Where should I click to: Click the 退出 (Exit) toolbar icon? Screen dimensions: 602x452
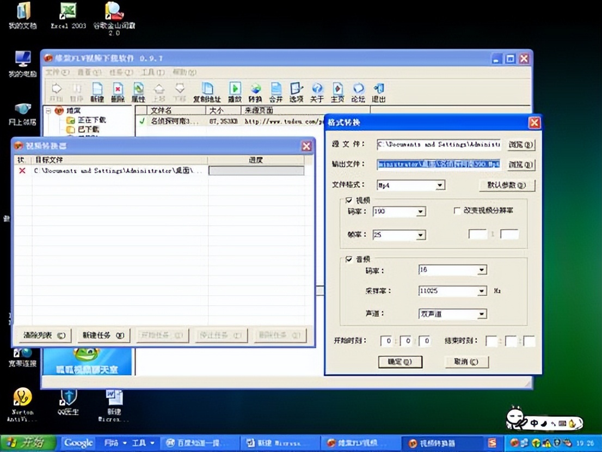(x=378, y=91)
